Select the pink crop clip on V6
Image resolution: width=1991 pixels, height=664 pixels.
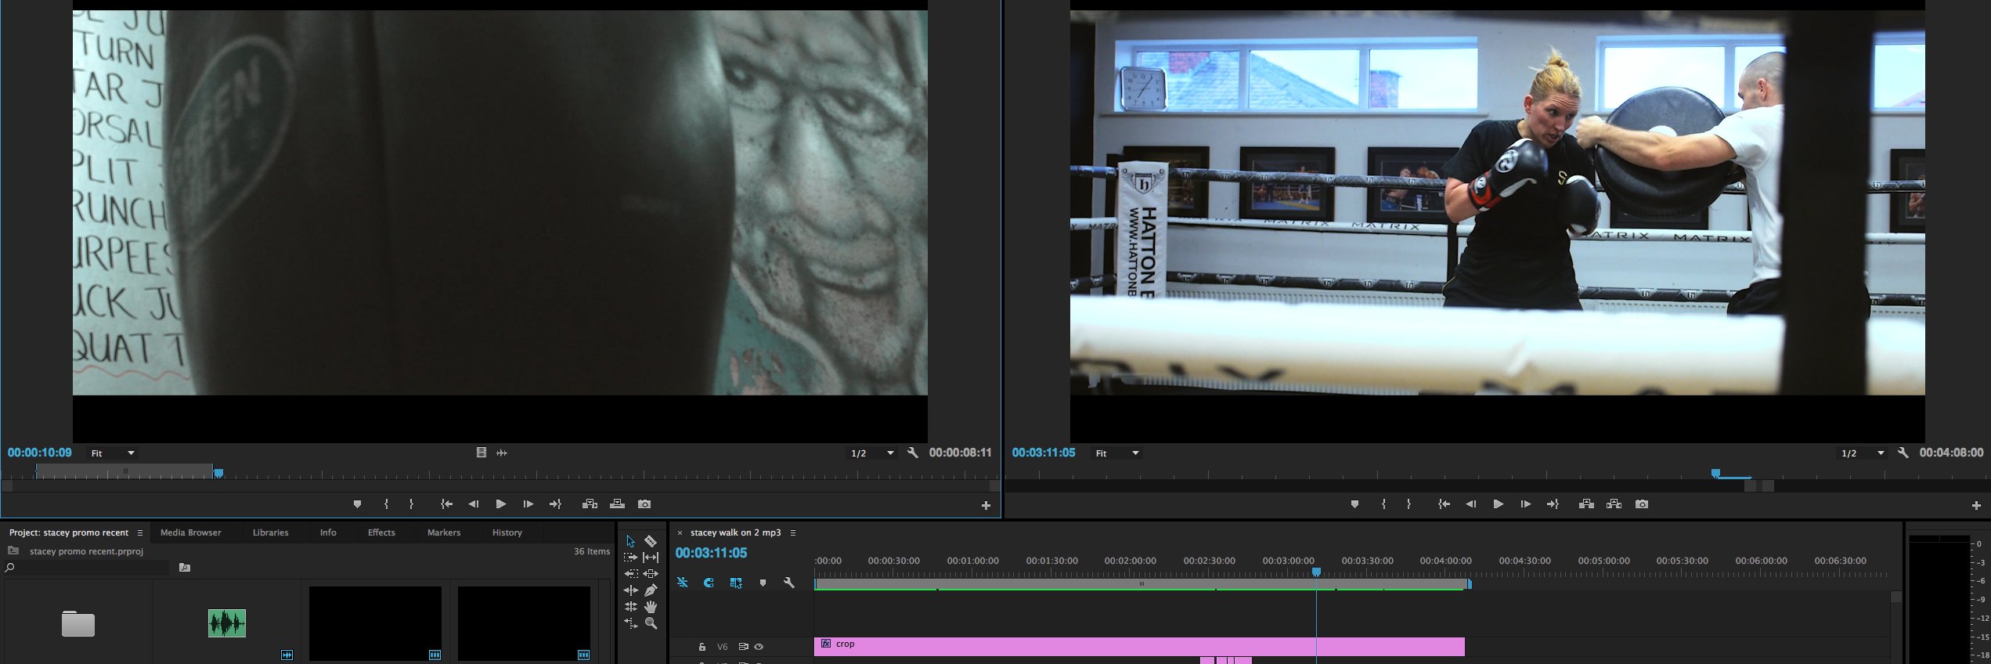pos(1139,647)
